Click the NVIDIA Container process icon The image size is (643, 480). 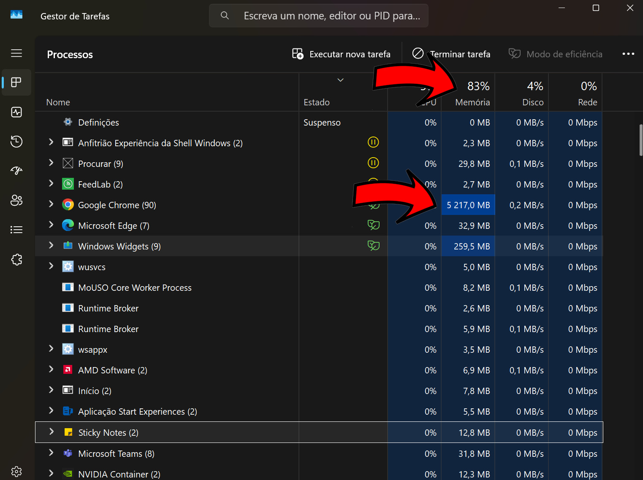tap(68, 474)
